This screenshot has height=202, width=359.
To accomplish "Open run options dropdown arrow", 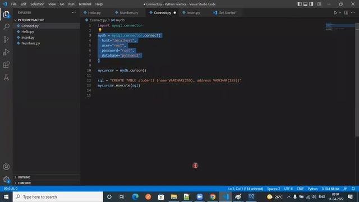I will tap(340, 13).
